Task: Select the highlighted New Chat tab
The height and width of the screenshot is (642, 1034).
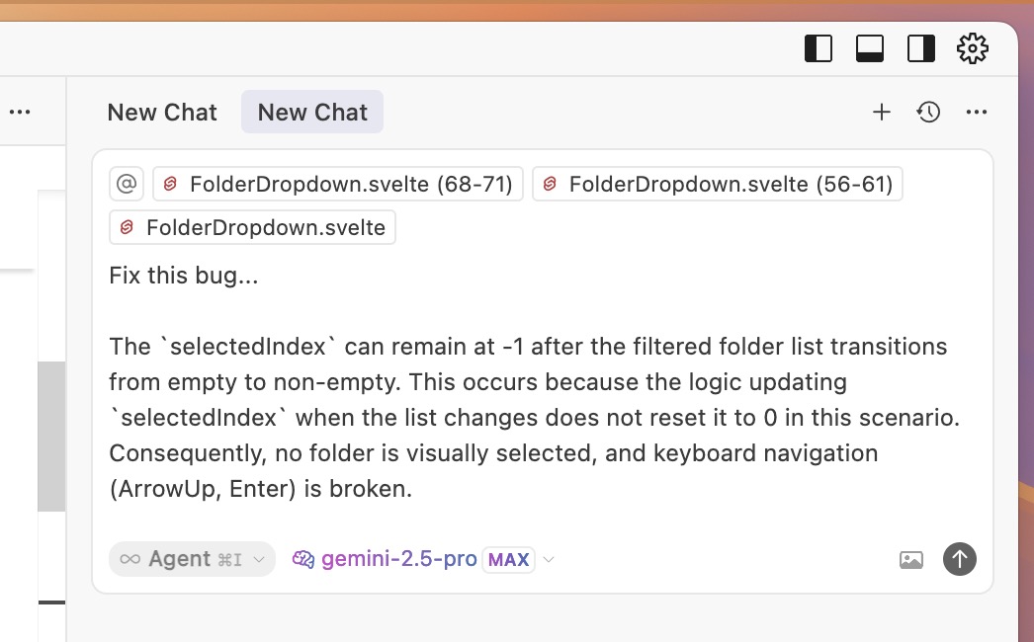Action: click(x=312, y=113)
